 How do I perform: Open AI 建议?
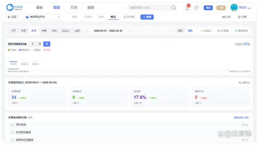click(x=206, y=31)
